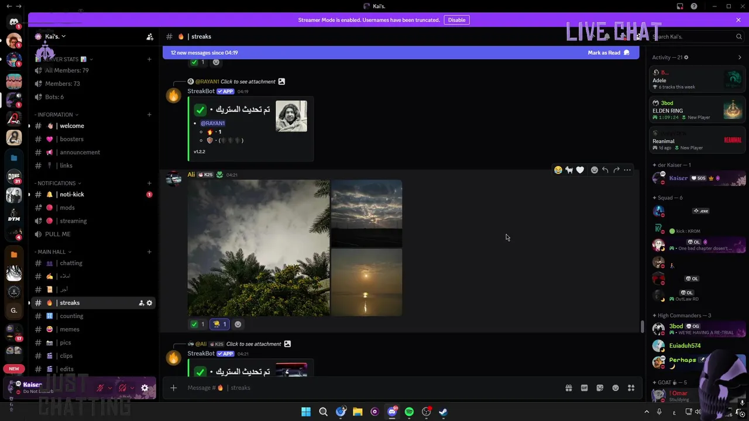
Task: Collapse the SERVER STATS category
Action: [x=63, y=59]
